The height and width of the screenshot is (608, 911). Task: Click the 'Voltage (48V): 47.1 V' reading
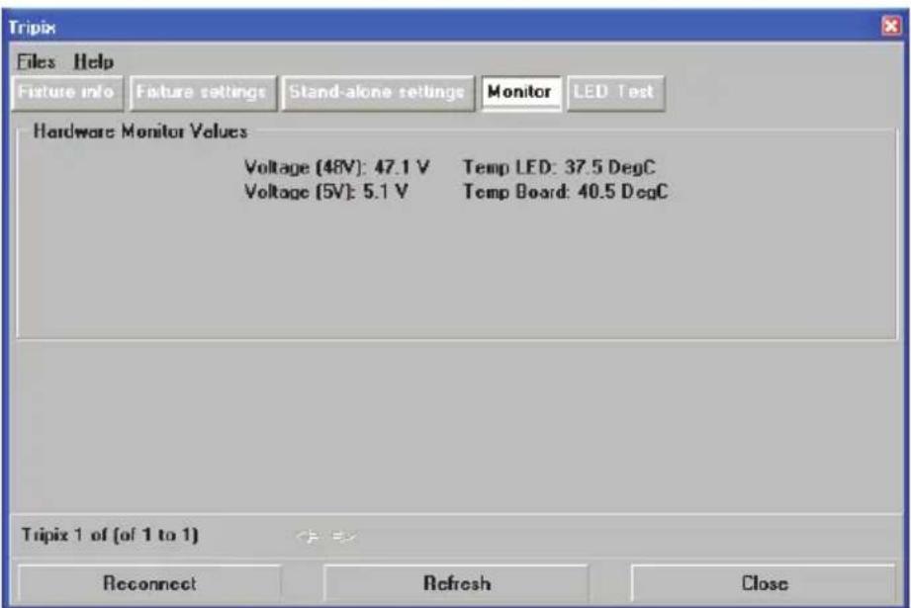point(337,168)
